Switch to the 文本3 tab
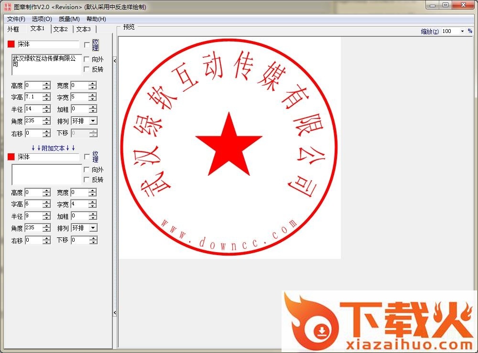Screen dimensions: 478x353 pos(84,29)
